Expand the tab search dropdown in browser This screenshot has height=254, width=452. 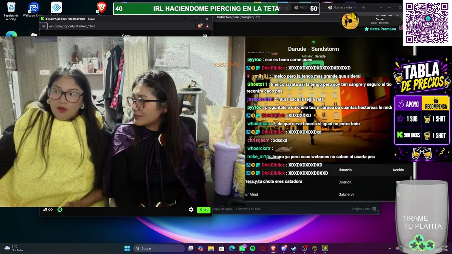(381, 7)
